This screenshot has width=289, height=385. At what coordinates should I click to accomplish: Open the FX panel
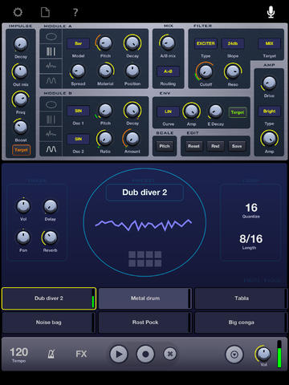click(x=81, y=354)
